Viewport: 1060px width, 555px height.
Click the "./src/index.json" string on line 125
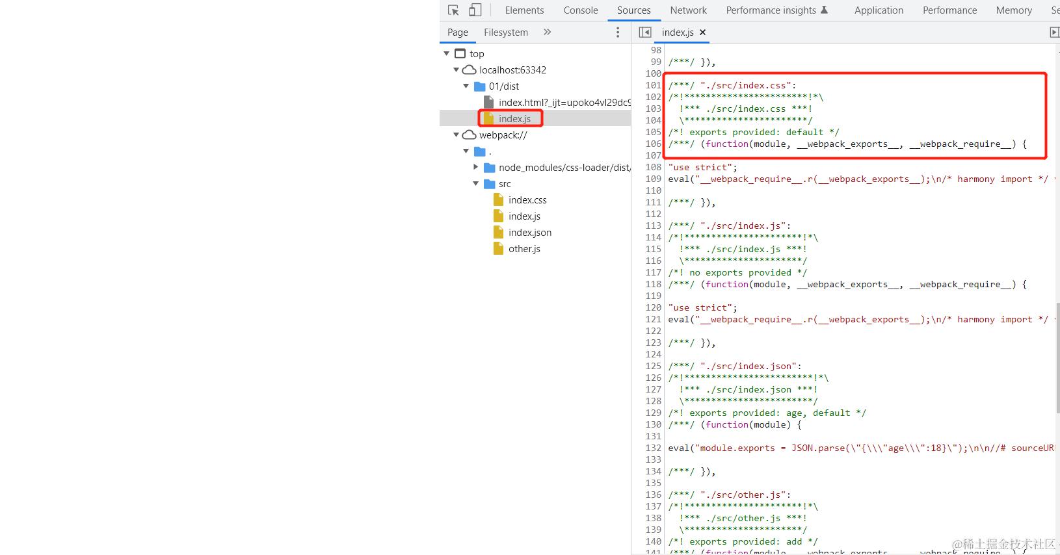[748, 366]
